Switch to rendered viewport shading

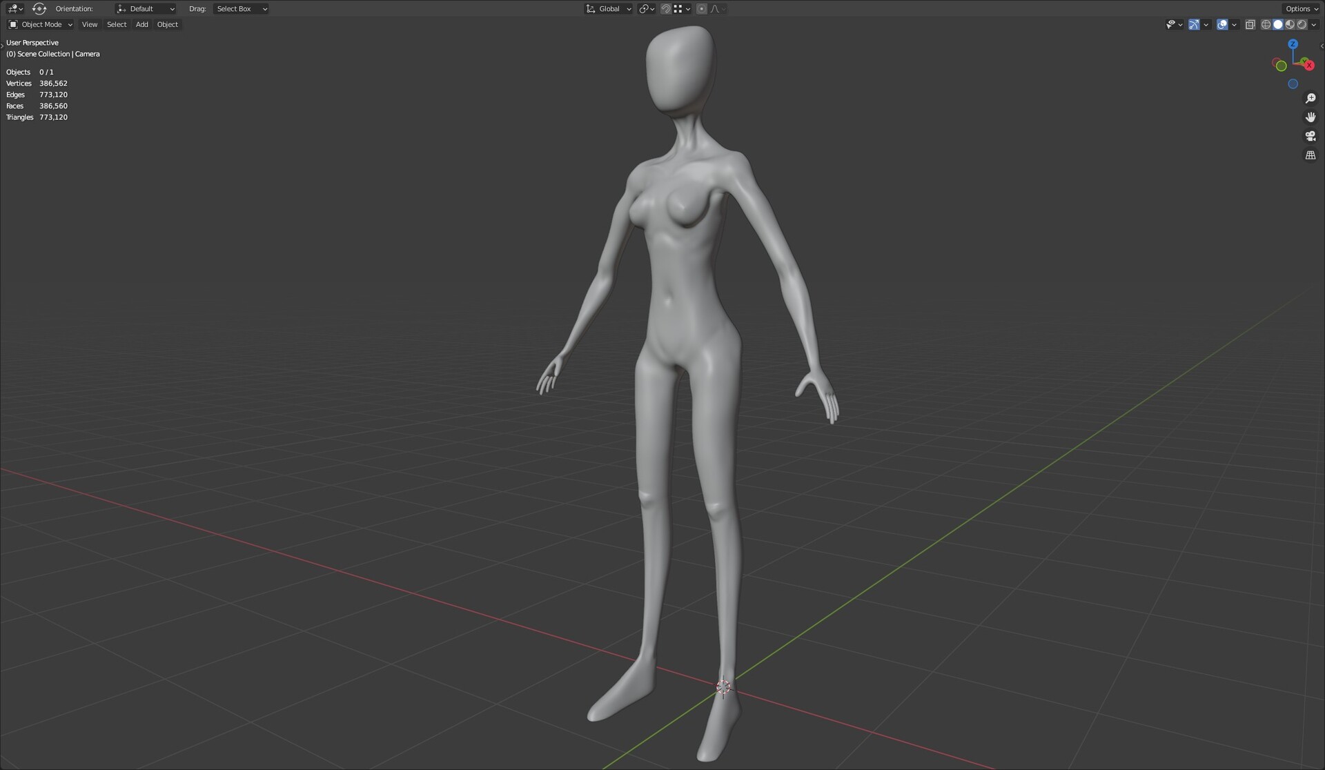coord(1302,25)
